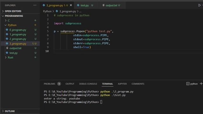Image resolution: width=203 pixels, height=114 pixels.
Task: Collapse the Python folder
Action: point(6,25)
